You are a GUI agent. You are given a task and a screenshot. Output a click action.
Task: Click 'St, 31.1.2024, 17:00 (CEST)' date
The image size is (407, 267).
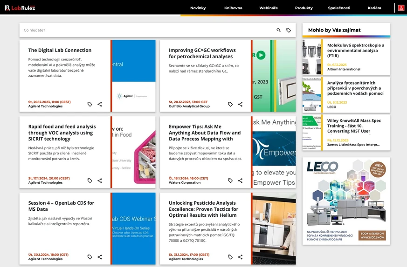189,255
